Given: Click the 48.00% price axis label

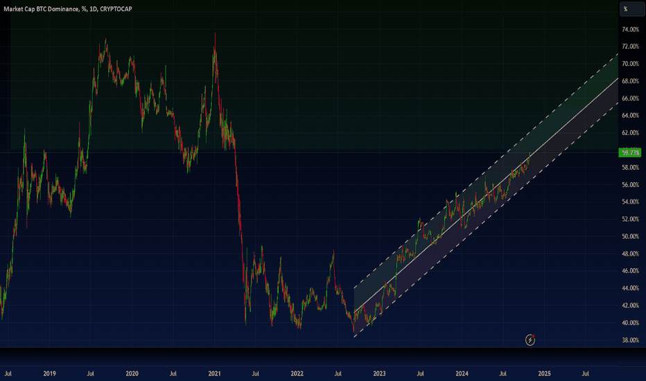Looking at the screenshot, I should pyautogui.click(x=630, y=254).
